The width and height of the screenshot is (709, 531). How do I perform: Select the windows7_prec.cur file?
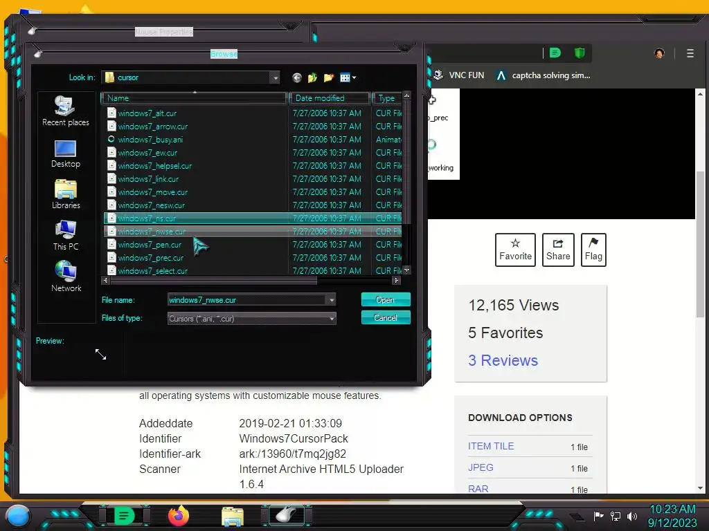(x=253, y=257)
